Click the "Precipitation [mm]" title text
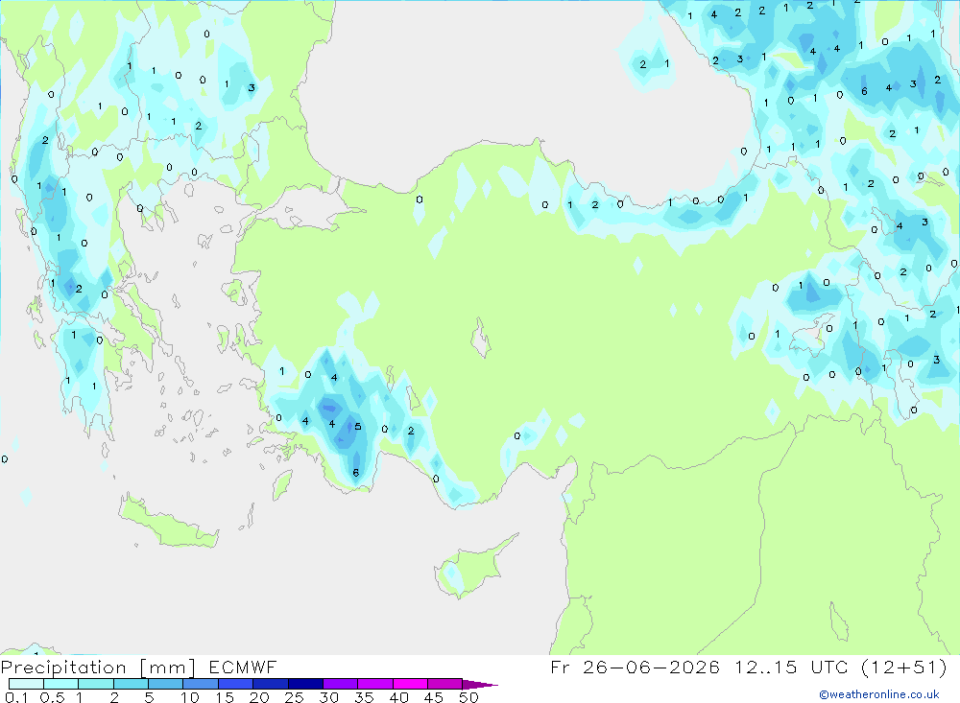 pyautogui.click(x=98, y=668)
